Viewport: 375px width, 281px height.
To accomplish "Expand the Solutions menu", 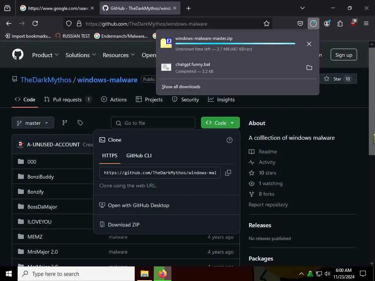I will (81, 55).
